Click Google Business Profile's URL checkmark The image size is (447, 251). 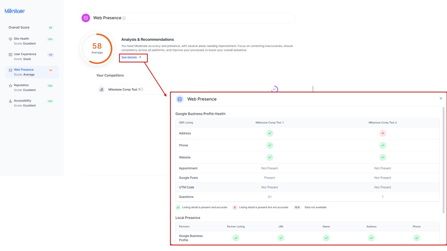281,238
